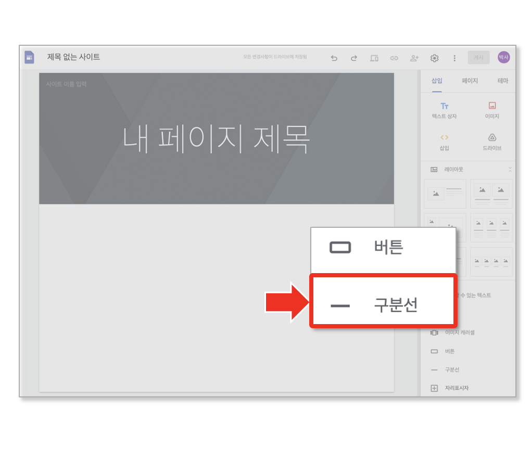The image size is (531, 464).
Task: Open the settings gear icon
Action: (435, 58)
